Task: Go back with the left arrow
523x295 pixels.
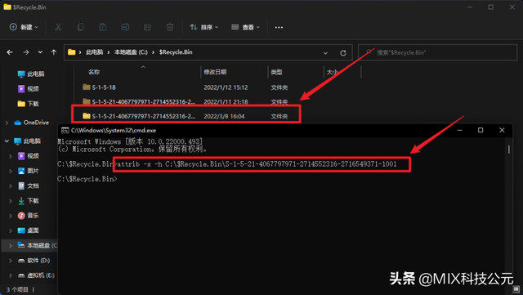Action: coord(10,52)
